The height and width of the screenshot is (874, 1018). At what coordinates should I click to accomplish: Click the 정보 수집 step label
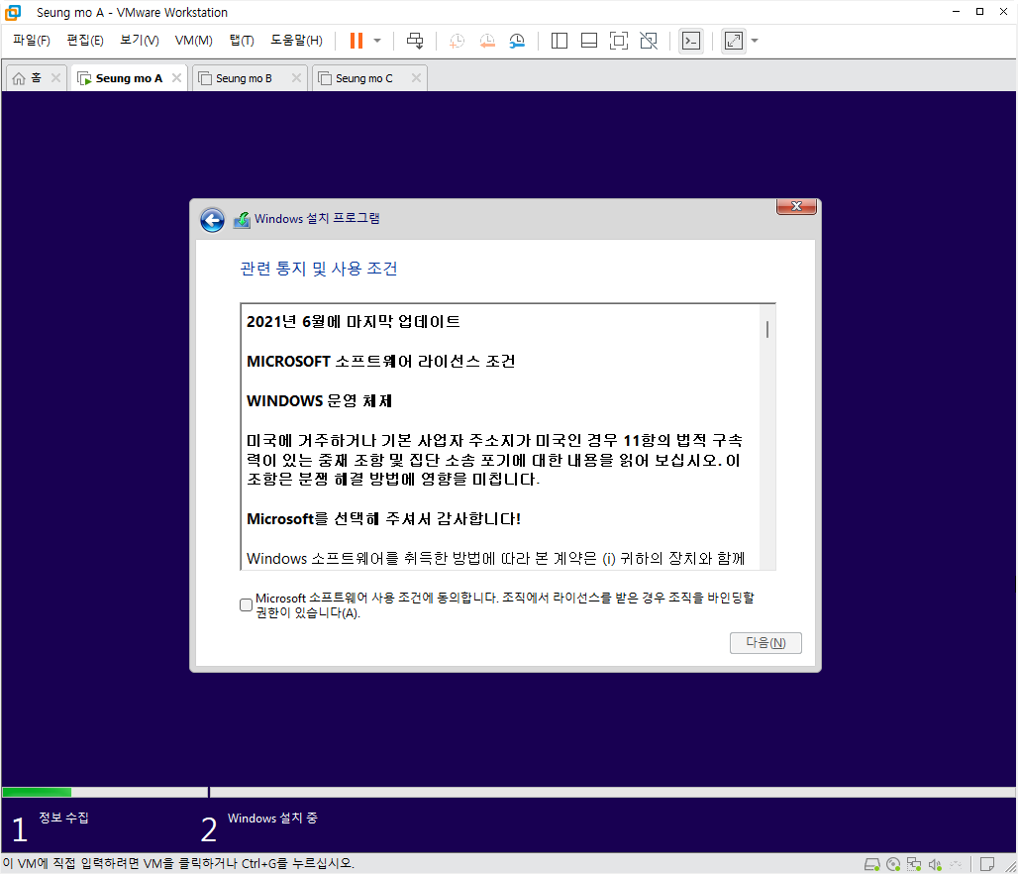pos(63,818)
